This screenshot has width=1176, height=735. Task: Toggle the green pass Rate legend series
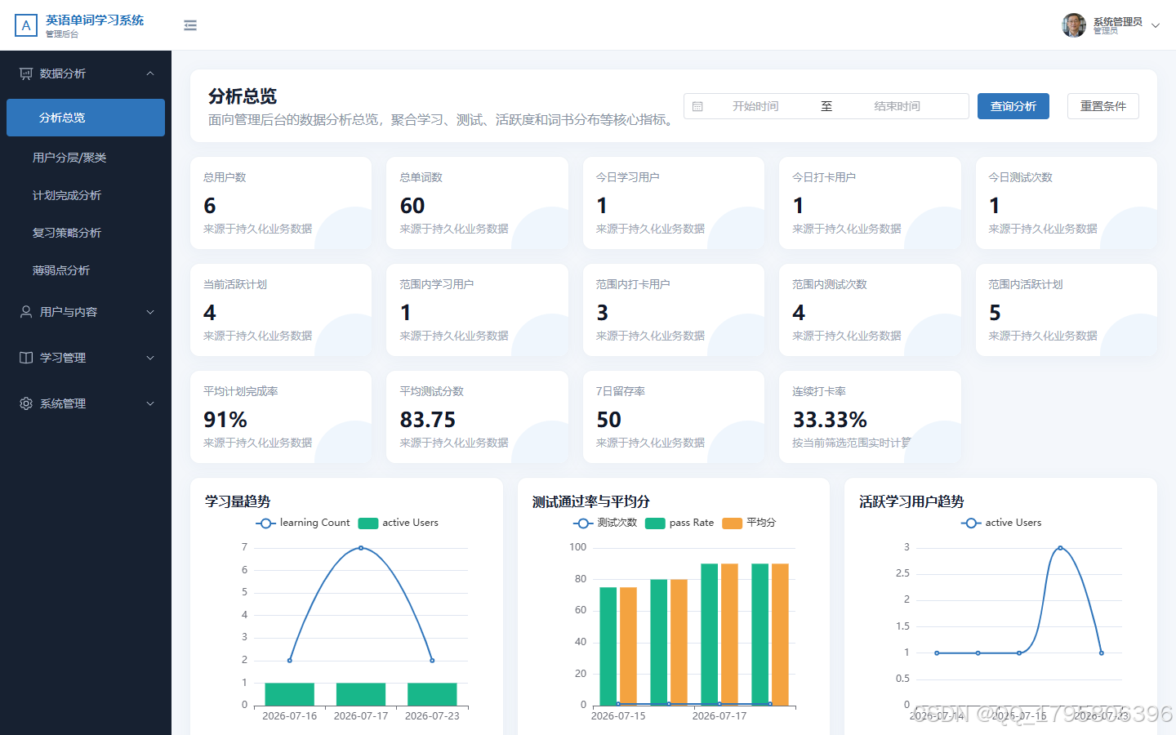coord(679,523)
